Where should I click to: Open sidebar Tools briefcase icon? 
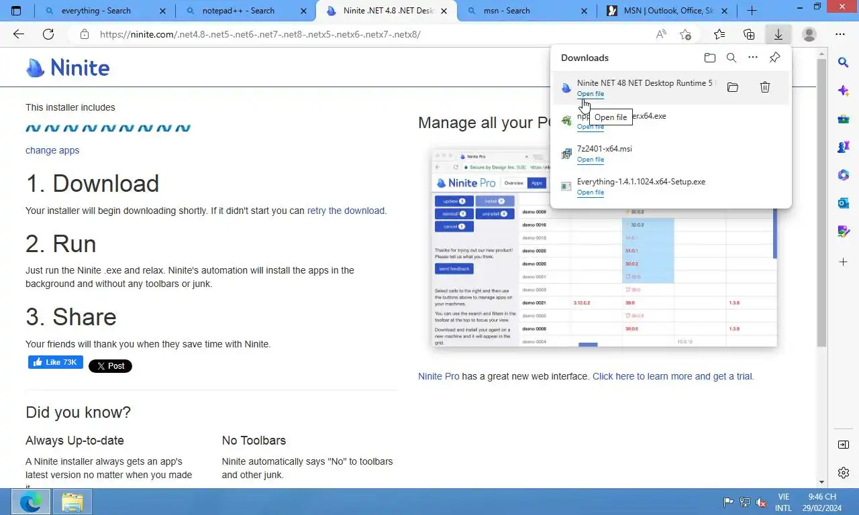pos(844,119)
